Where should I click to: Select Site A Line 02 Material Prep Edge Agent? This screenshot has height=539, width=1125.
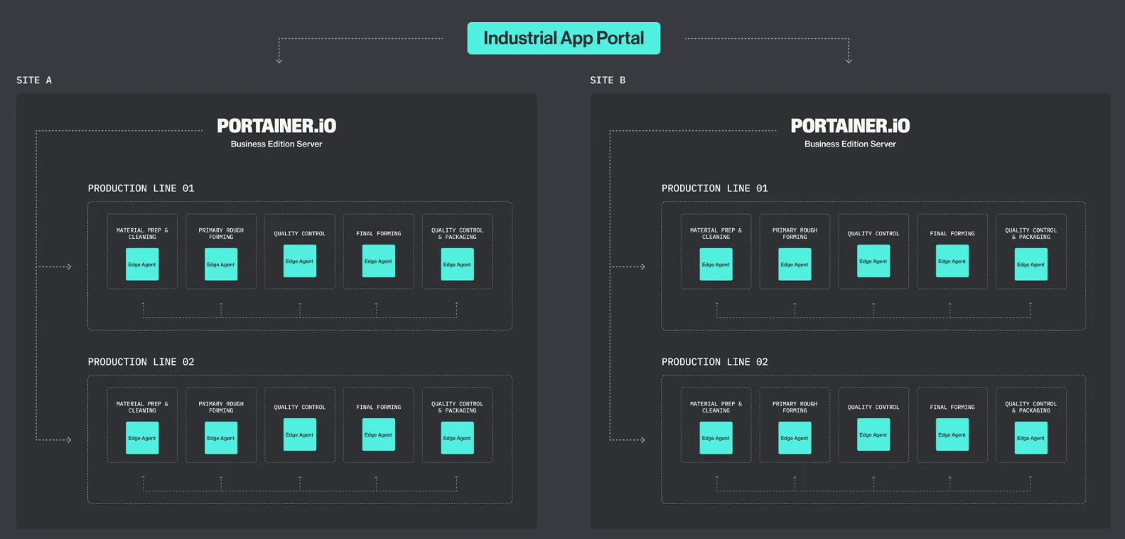(x=142, y=438)
